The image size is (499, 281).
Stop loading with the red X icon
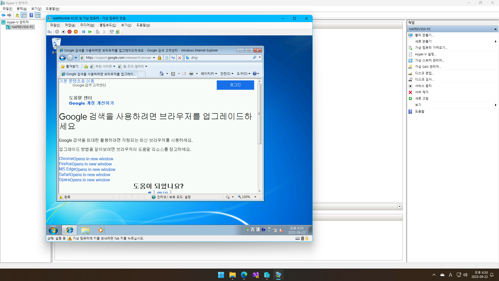180,58
